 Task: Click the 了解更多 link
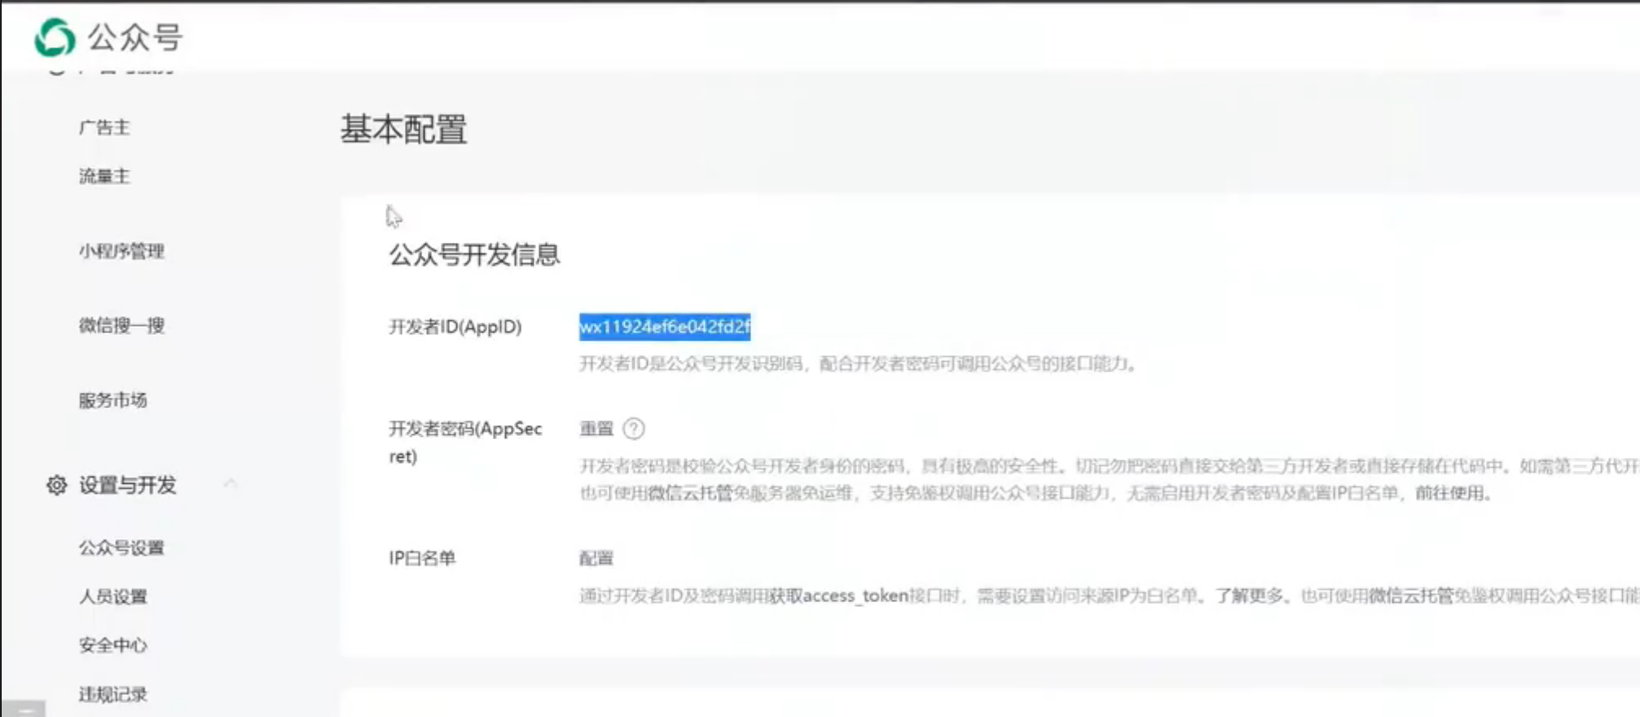point(1251,596)
